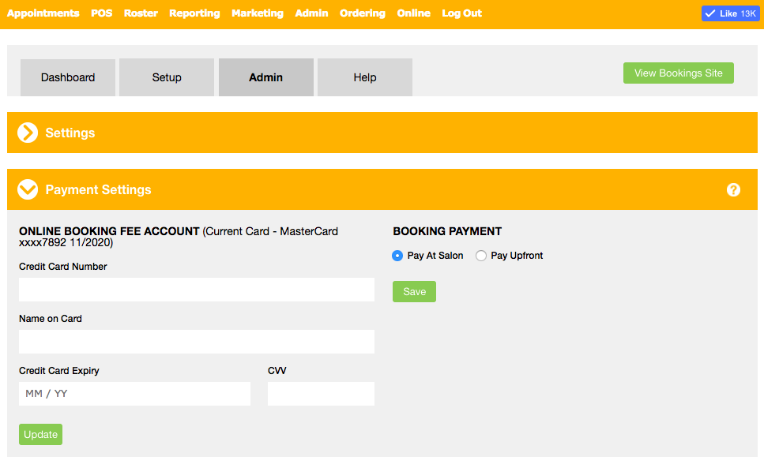Click the Payment Settings header text
This screenshot has height=464, width=764.
(99, 190)
